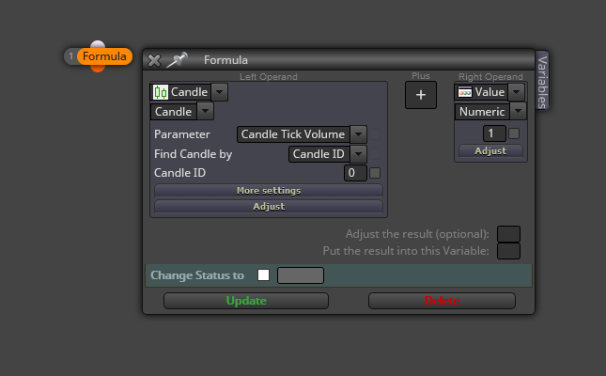
Task: Open the Candle Tick Volume parameter dropdown
Action: pos(358,134)
